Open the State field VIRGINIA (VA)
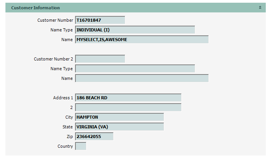Viewport: 279px width, 159px height. click(119, 127)
